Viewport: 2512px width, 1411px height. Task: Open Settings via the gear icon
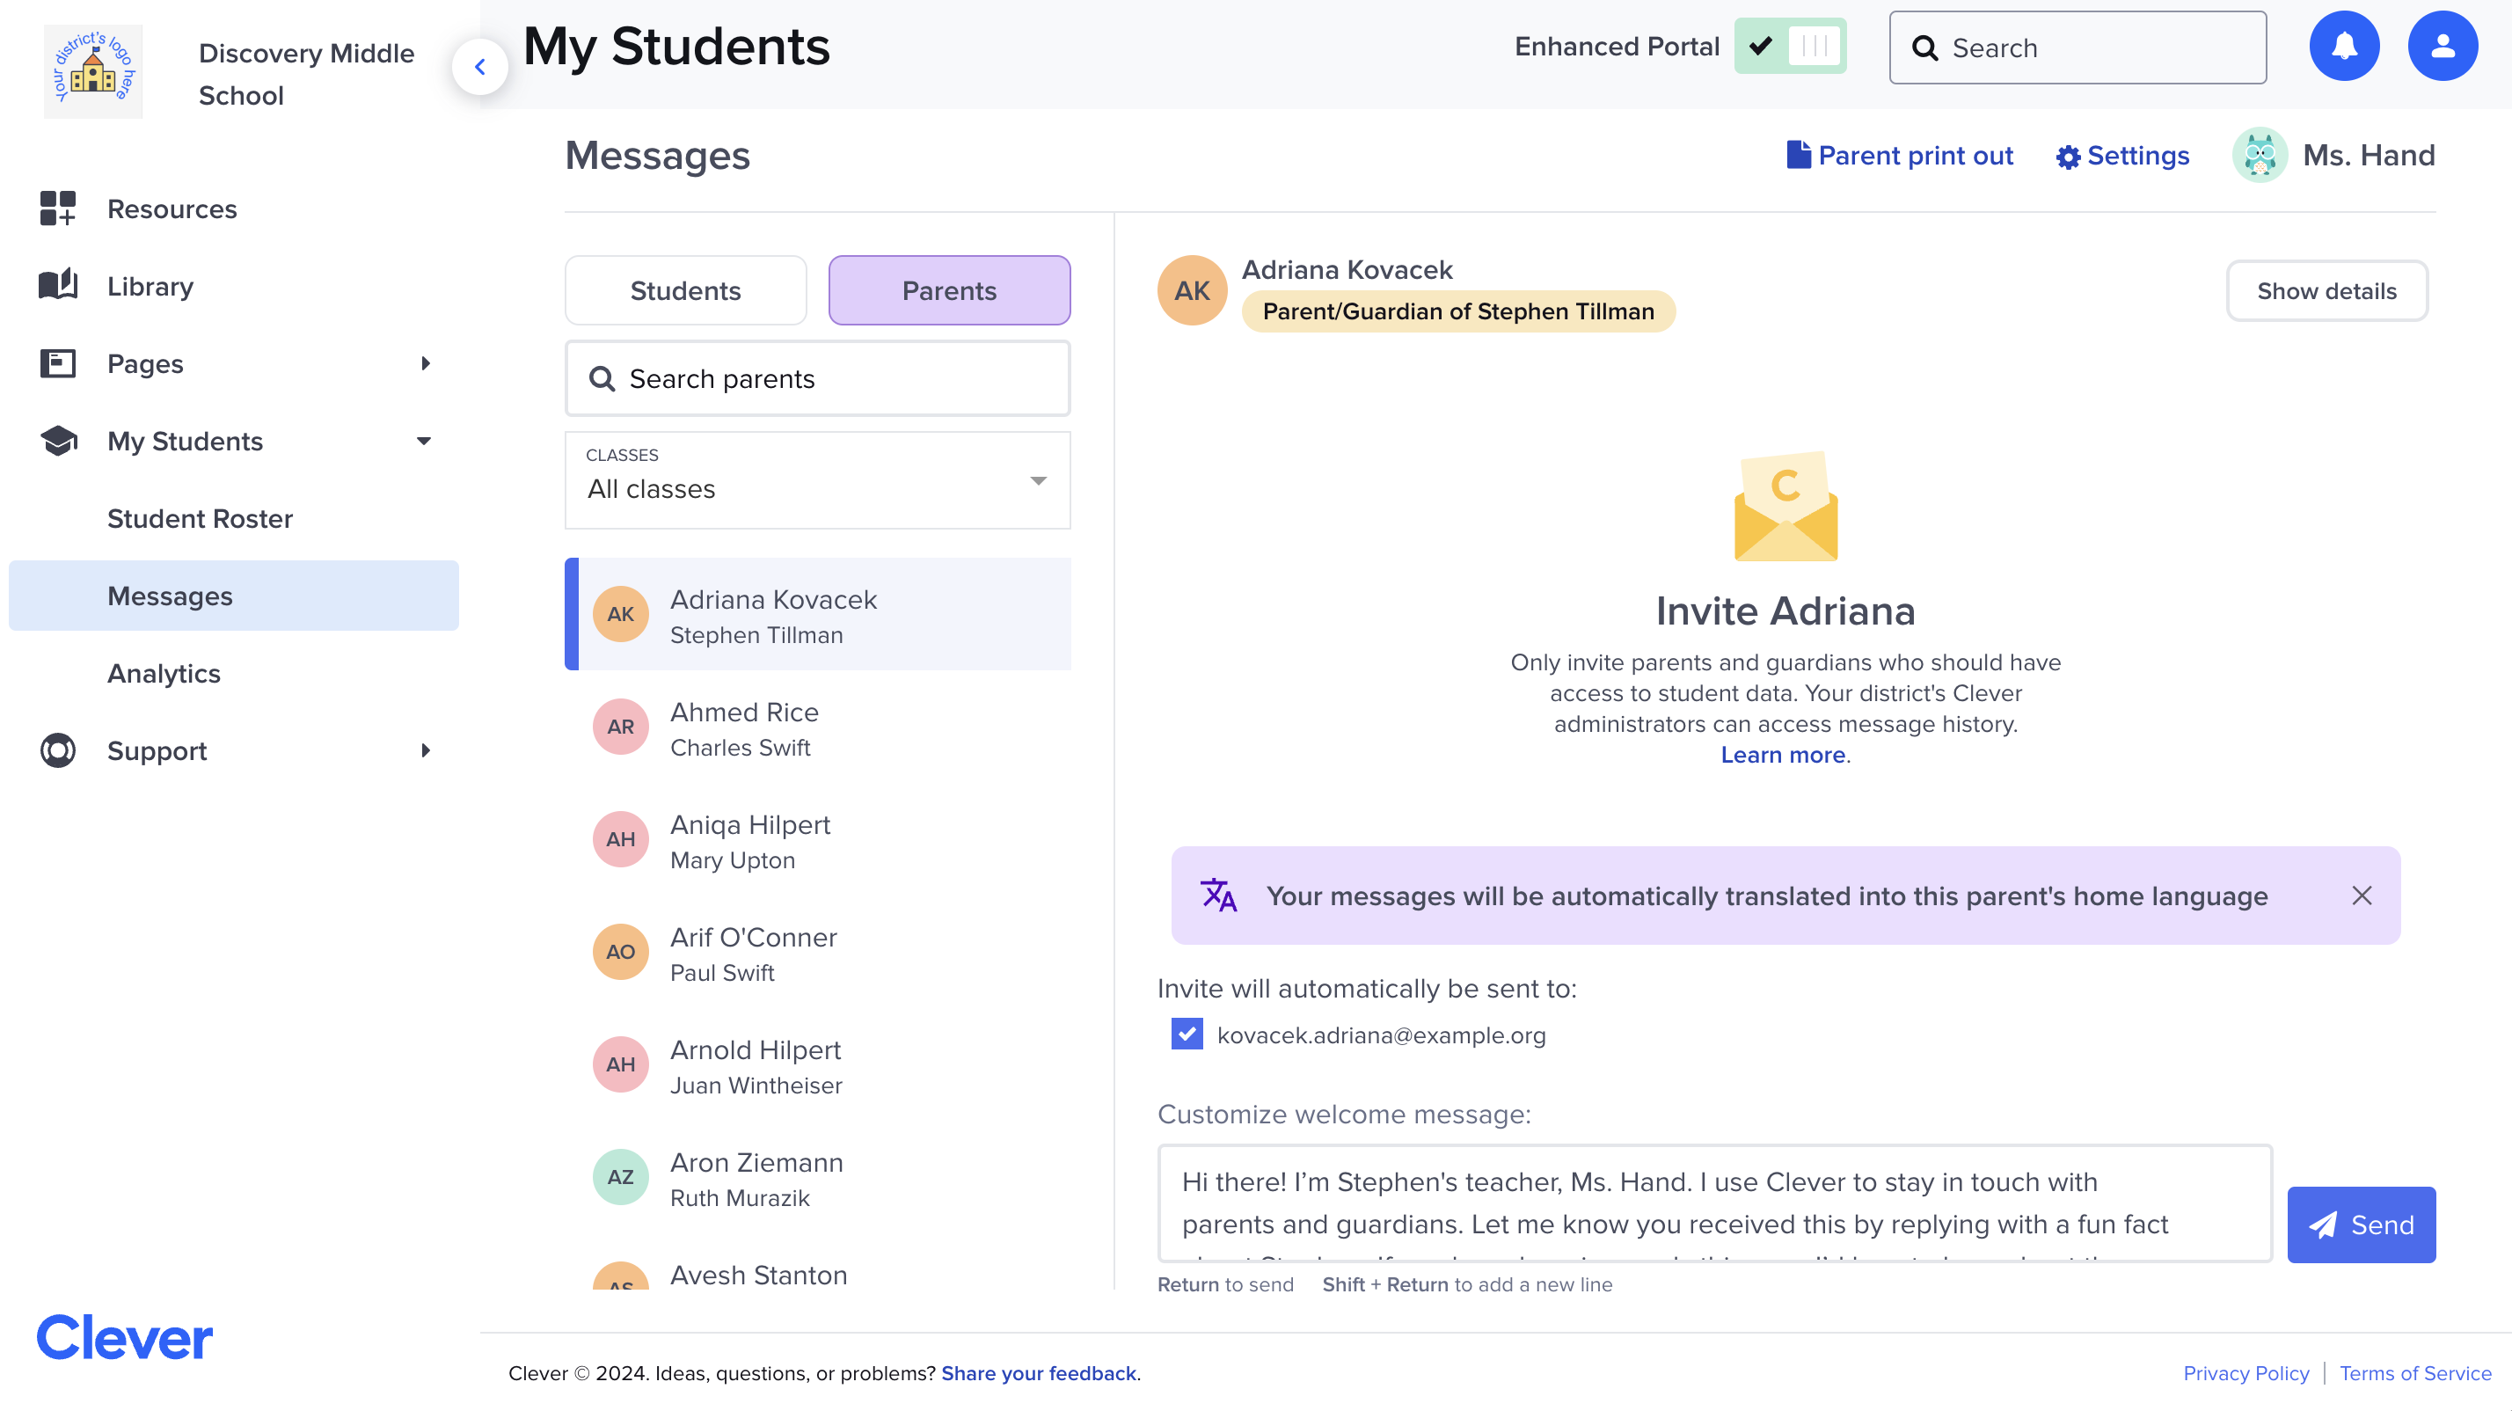click(x=2070, y=155)
